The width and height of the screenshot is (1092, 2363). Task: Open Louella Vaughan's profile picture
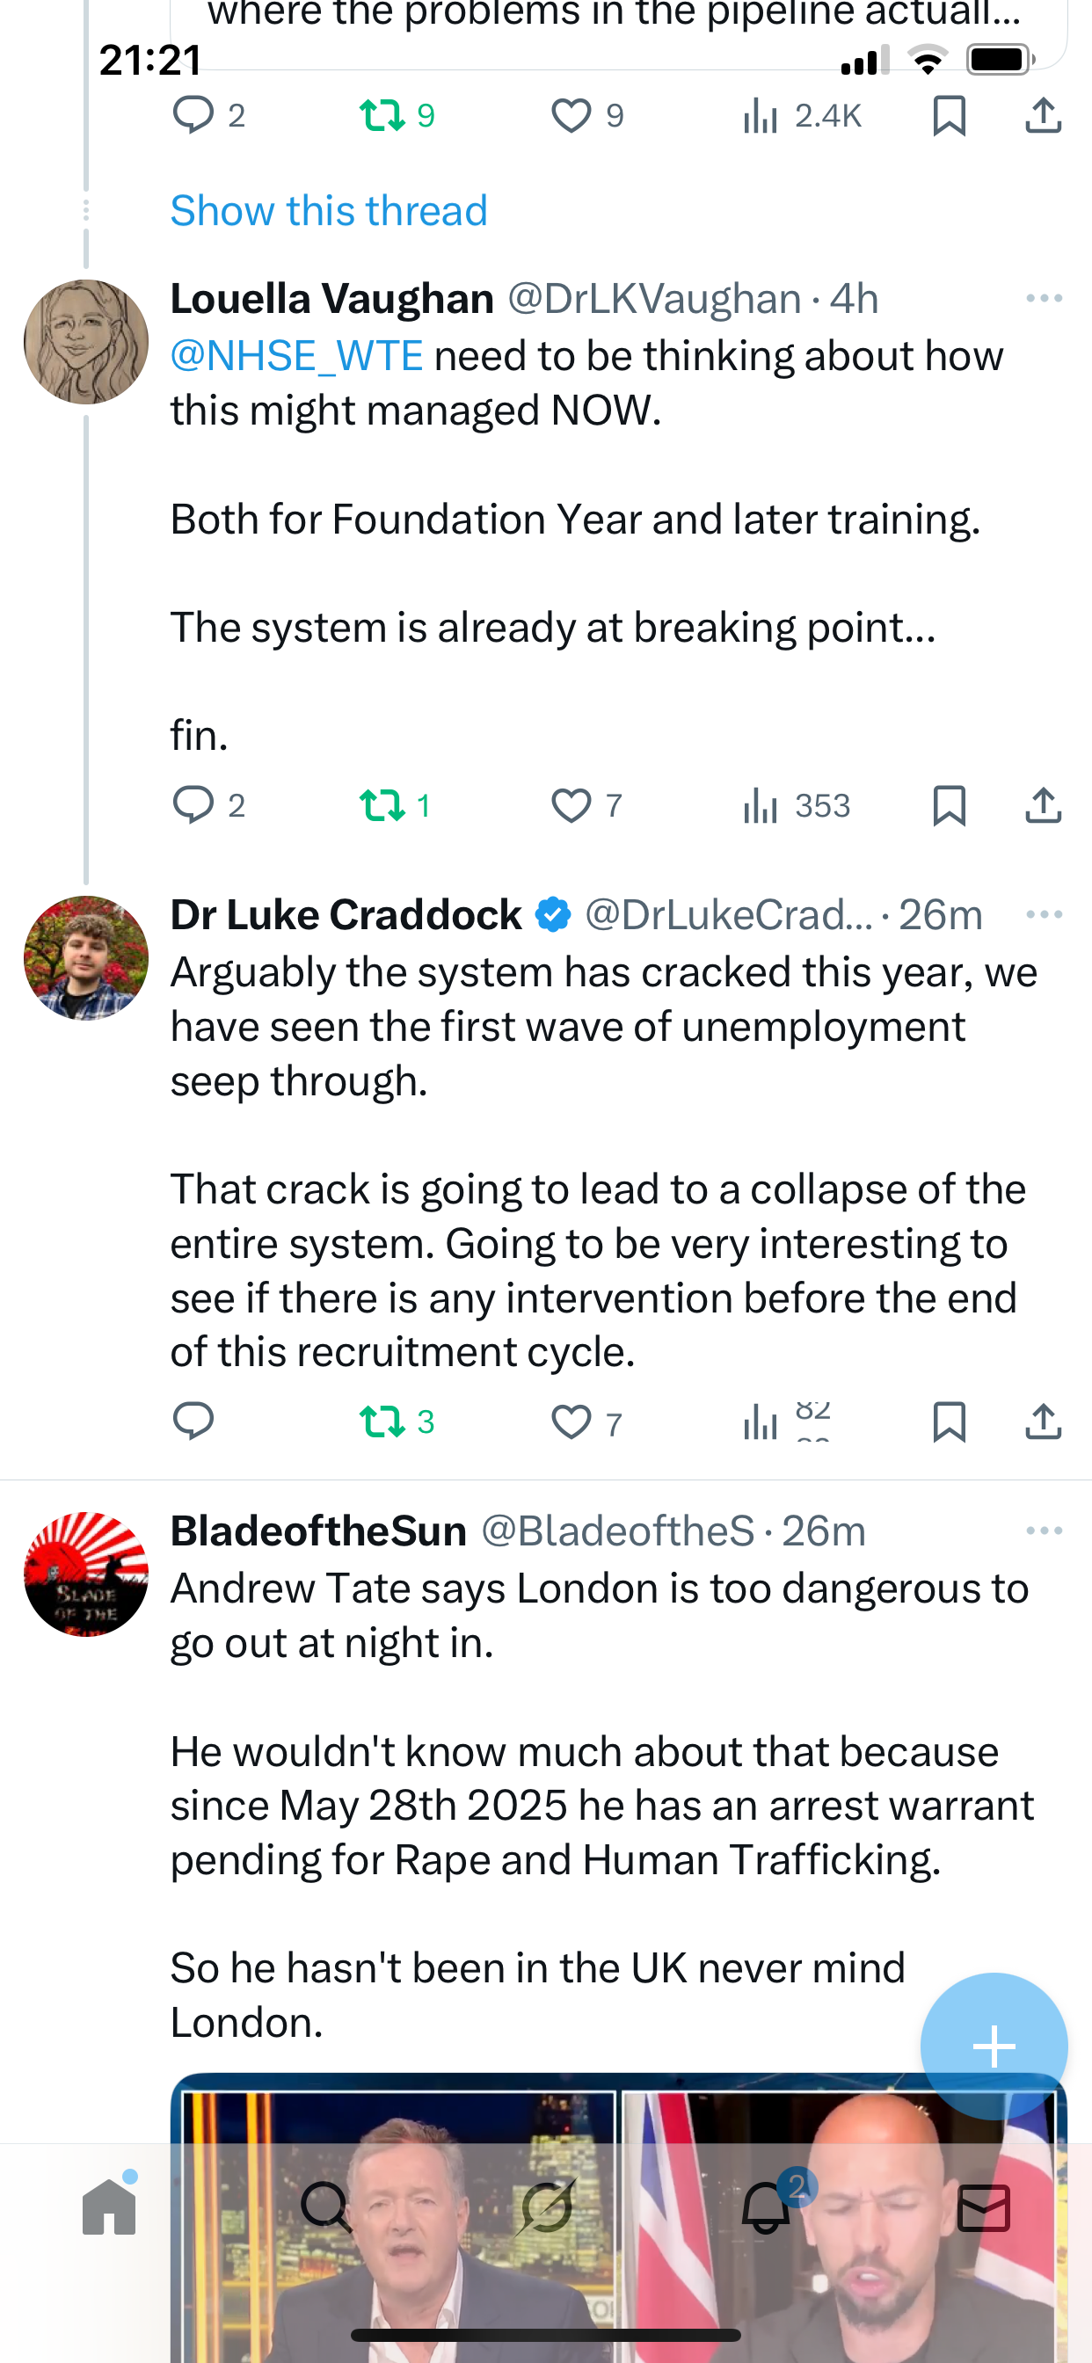[86, 342]
